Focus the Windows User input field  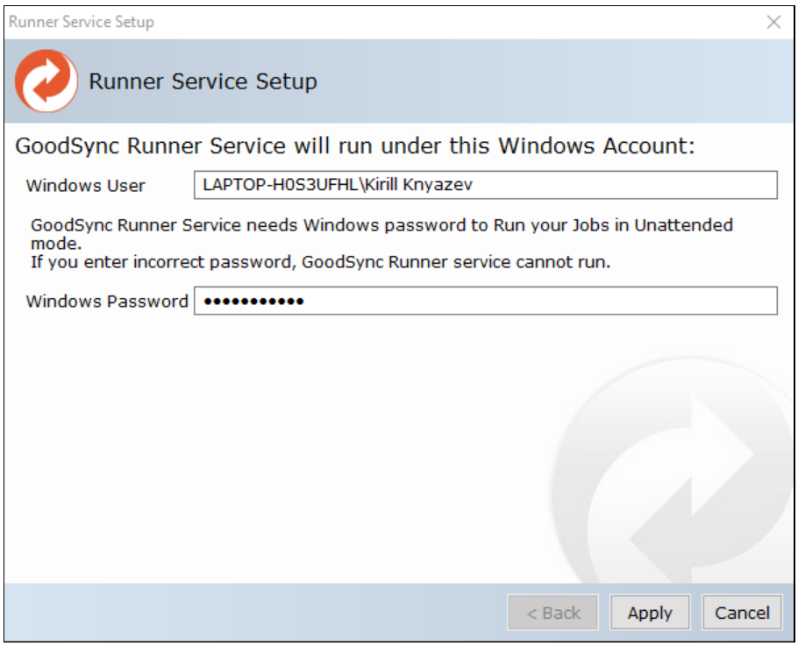485,185
